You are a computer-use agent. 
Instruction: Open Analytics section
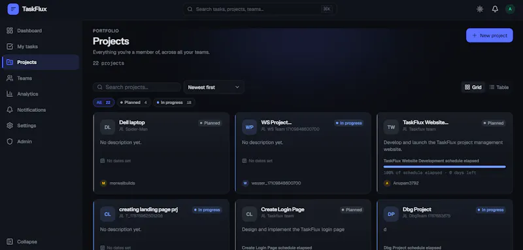pyautogui.click(x=41, y=94)
